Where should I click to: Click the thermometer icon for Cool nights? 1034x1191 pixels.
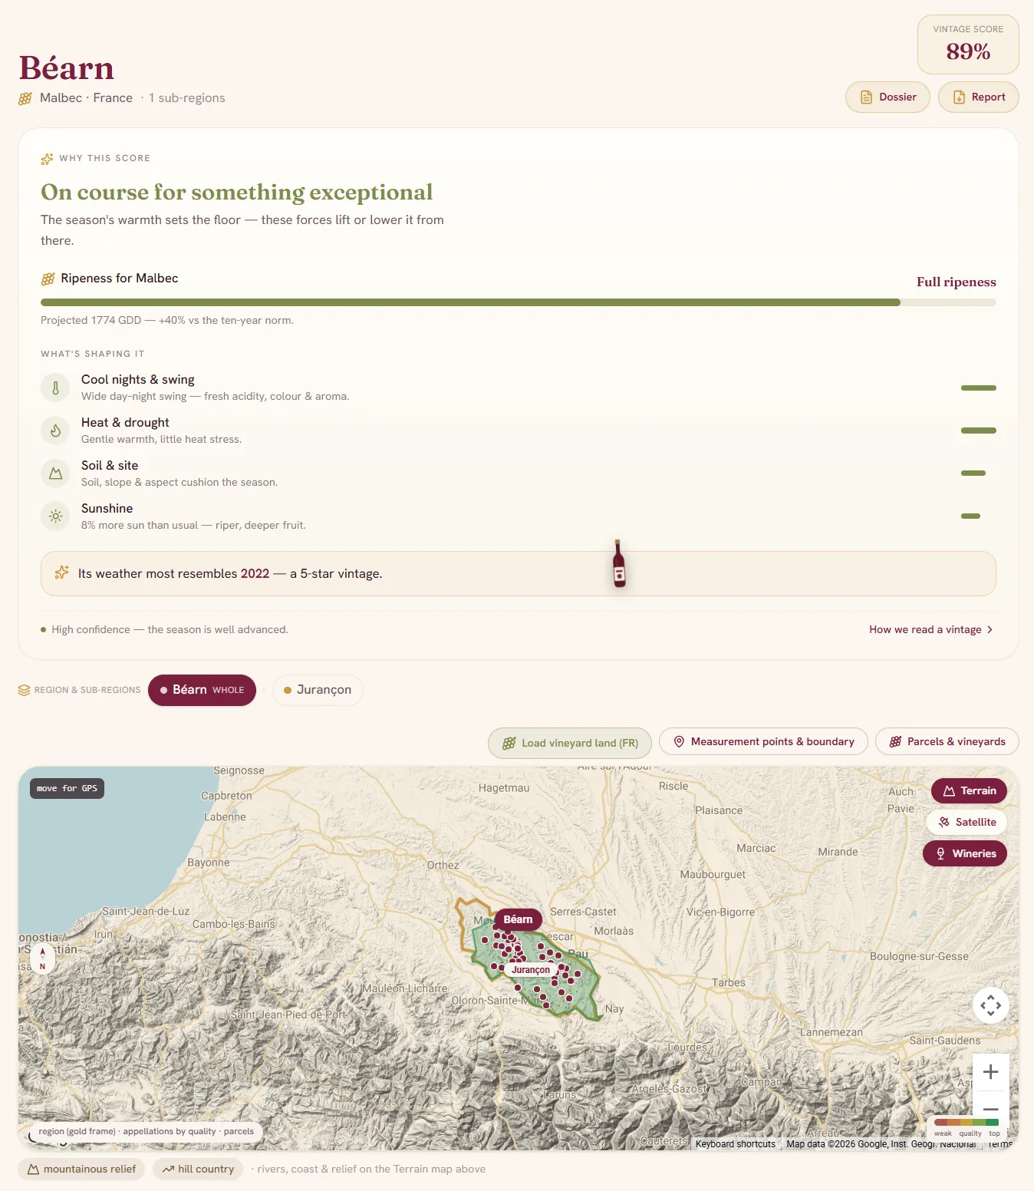(x=55, y=388)
